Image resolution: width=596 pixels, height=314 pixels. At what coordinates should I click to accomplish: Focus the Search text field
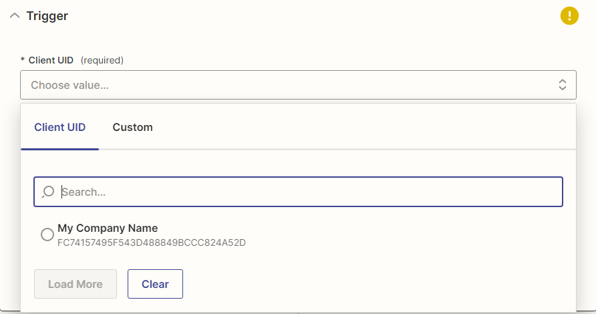307,192
